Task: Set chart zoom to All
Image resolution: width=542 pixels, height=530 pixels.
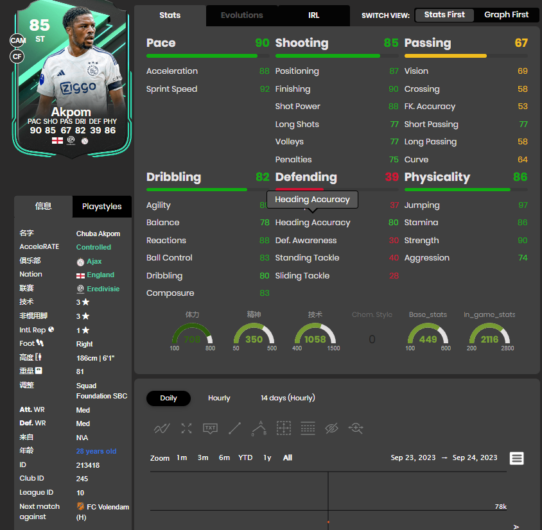Action: [288, 458]
